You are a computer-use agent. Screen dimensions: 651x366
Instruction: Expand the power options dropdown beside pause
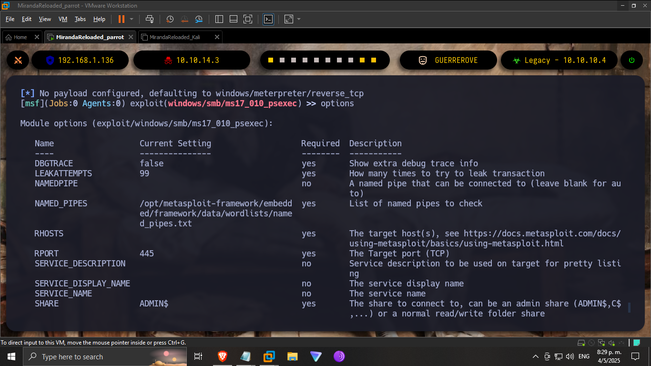(x=132, y=19)
